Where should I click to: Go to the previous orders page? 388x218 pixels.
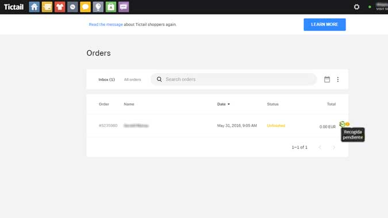click(x=320, y=147)
